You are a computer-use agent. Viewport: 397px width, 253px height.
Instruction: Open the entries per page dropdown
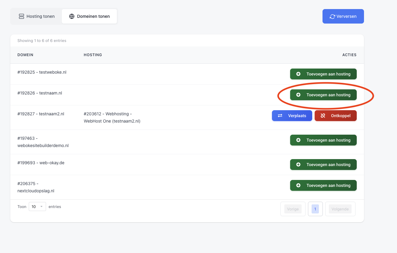point(37,207)
